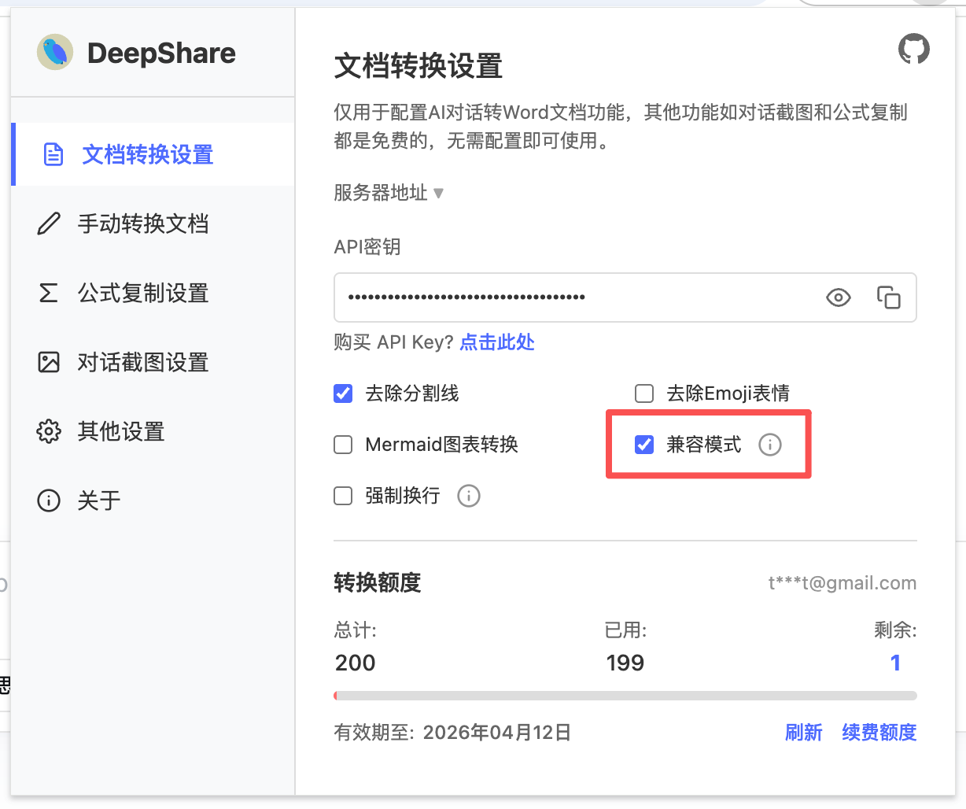Image resolution: width=966 pixels, height=809 pixels.
Task: Disable the 兼容模式 checkbox
Action: click(644, 445)
